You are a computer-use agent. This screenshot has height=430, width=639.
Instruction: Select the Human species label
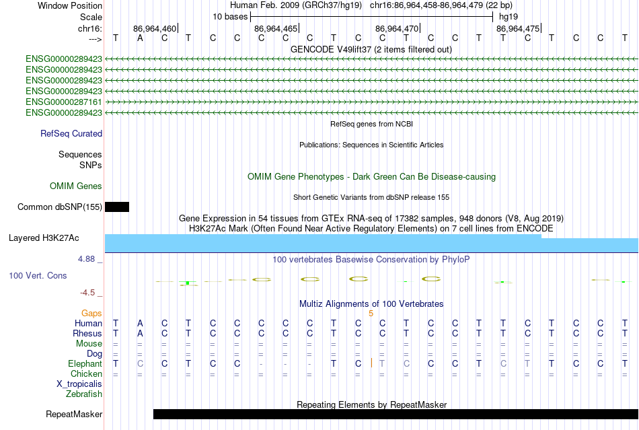(88, 324)
